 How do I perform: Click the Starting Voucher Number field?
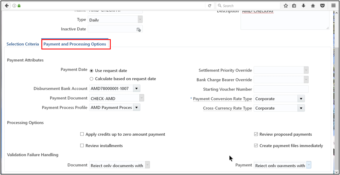pyautogui.click(x=281, y=89)
